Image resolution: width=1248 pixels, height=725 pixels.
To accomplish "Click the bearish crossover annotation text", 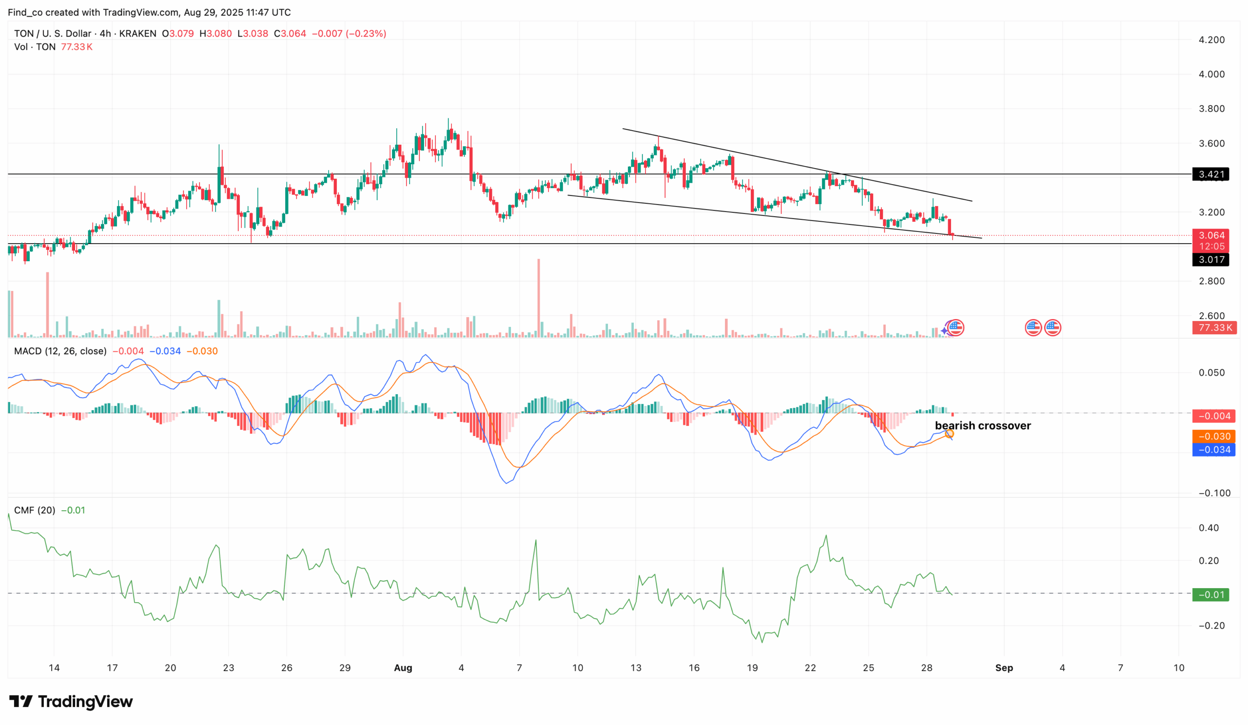I will coord(982,426).
